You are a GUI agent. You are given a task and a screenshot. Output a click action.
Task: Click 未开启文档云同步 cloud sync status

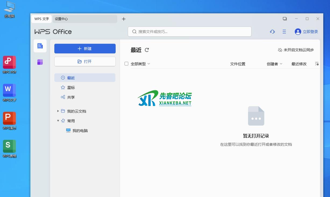(296, 50)
